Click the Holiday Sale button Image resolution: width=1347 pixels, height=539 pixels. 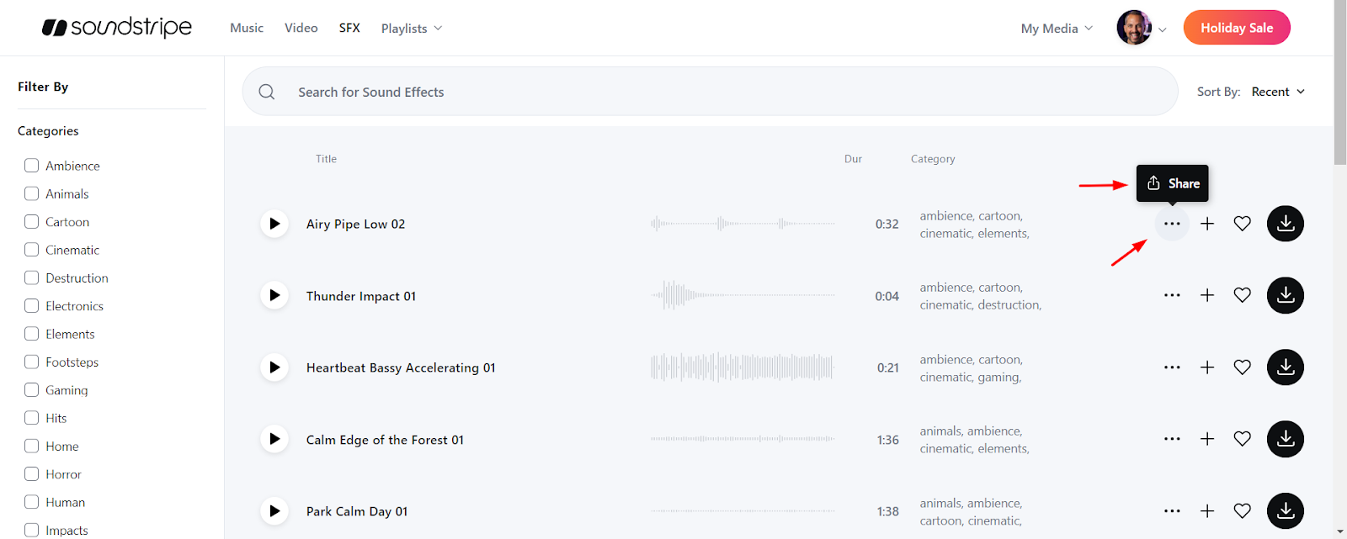[x=1237, y=28]
